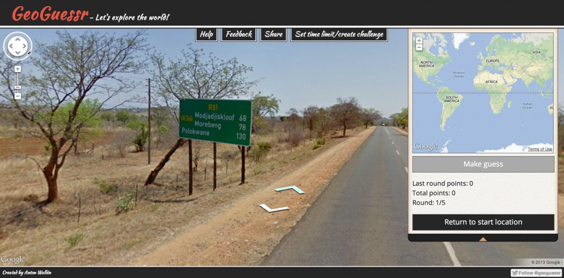Open the Help menu button
The width and height of the screenshot is (564, 278).
click(207, 35)
